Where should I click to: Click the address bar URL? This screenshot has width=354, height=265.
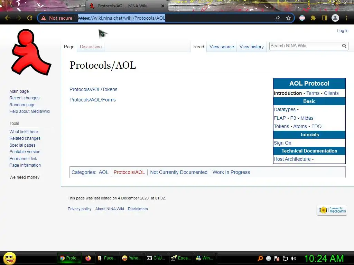[x=122, y=18]
